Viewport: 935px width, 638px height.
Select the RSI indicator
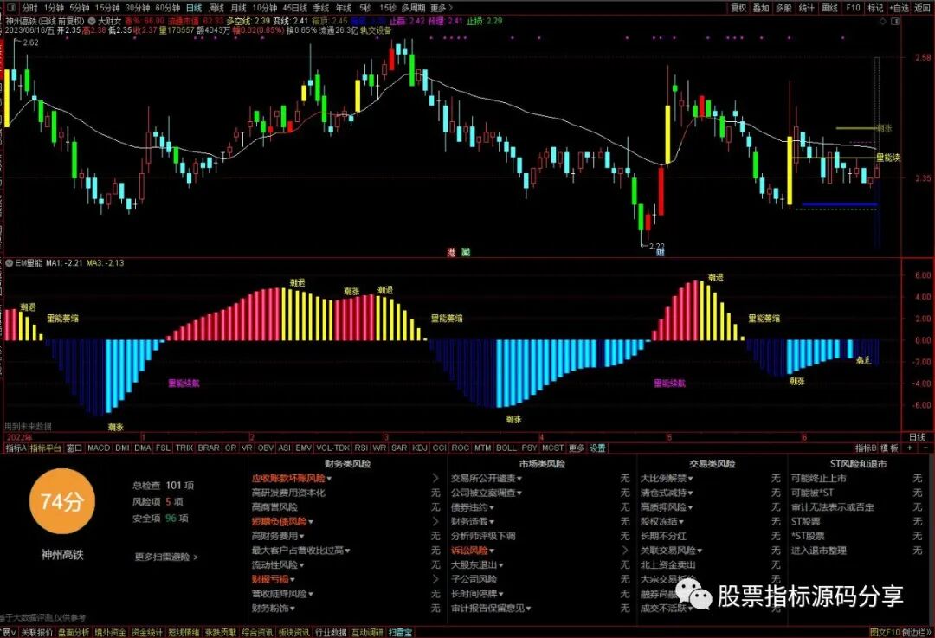361,448
